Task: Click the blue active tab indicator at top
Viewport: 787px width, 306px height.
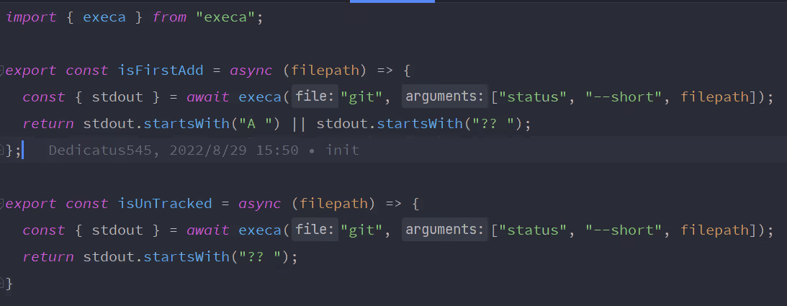Action: pos(392,1)
